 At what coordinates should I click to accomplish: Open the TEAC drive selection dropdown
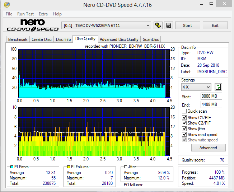pos(106,25)
